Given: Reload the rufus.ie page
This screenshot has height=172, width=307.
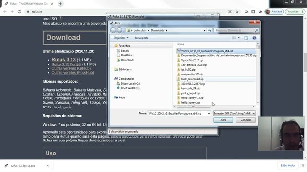Looking at the screenshot, I should [x=19, y=11].
